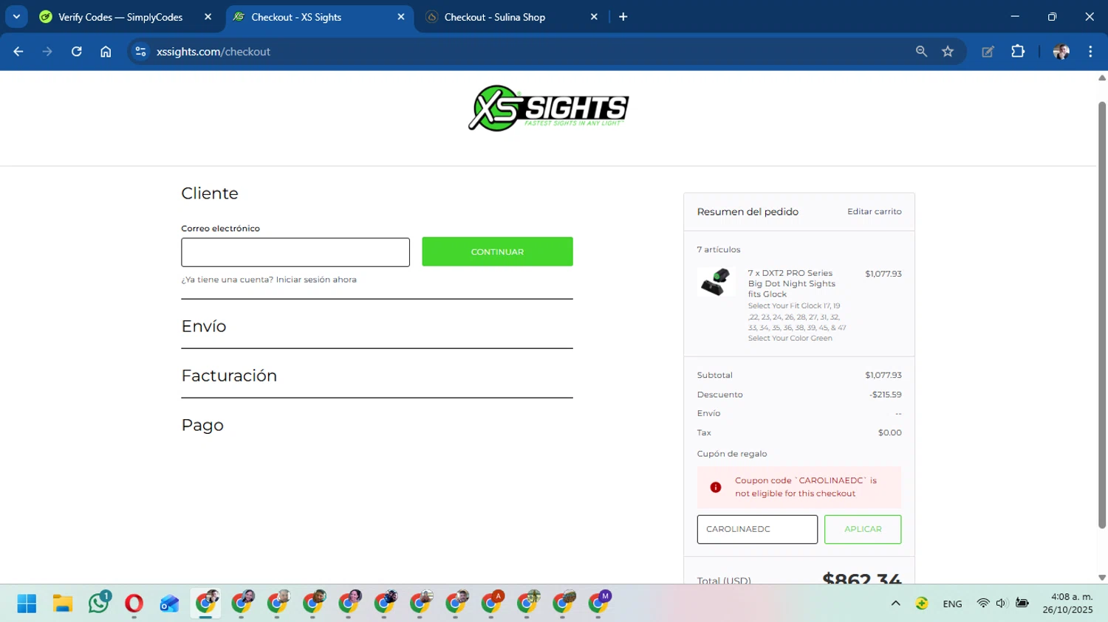Screen dimensions: 1108x622
Task: Close the Checkout - Sulina Shop tab
Action: [594, 17]
